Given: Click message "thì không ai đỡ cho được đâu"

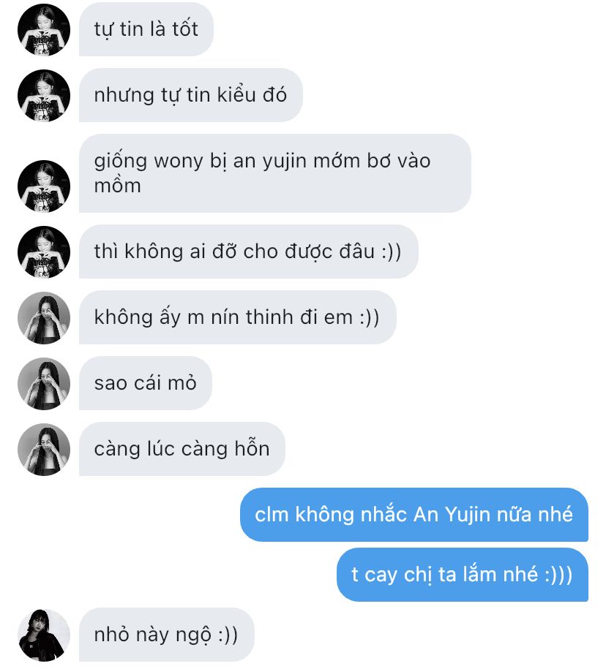Looking at the screenshot, I should pos(249,252).
